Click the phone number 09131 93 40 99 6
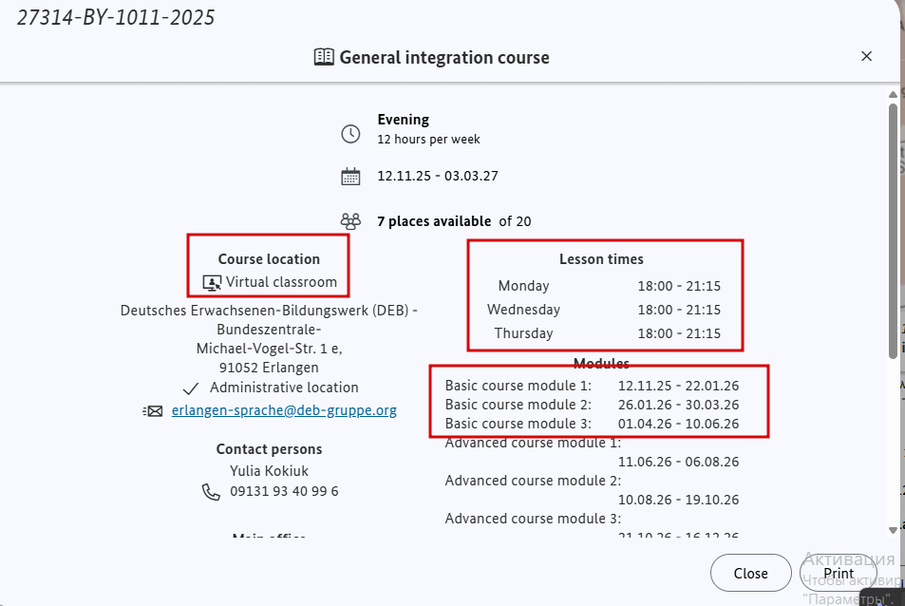Screen dimensions: 905x606 click(x=284, y=492)
